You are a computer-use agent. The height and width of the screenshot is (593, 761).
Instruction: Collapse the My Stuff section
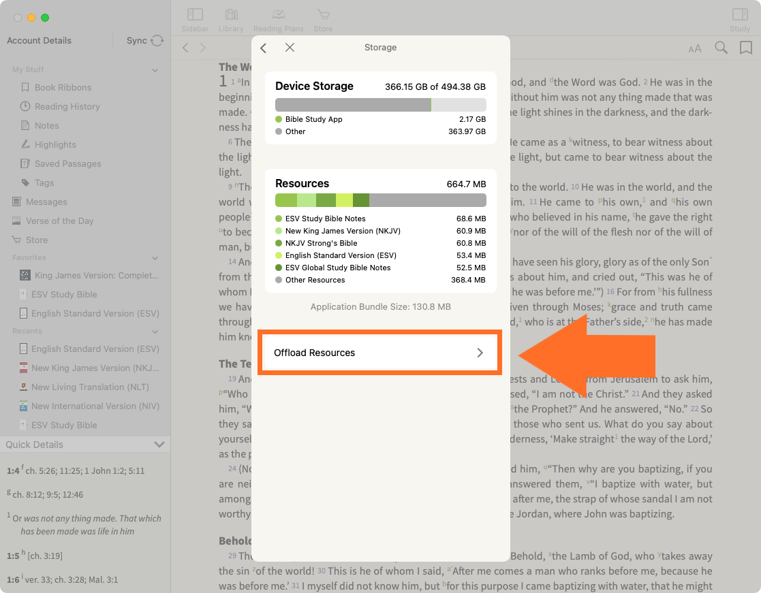click(x=155, y=70)
